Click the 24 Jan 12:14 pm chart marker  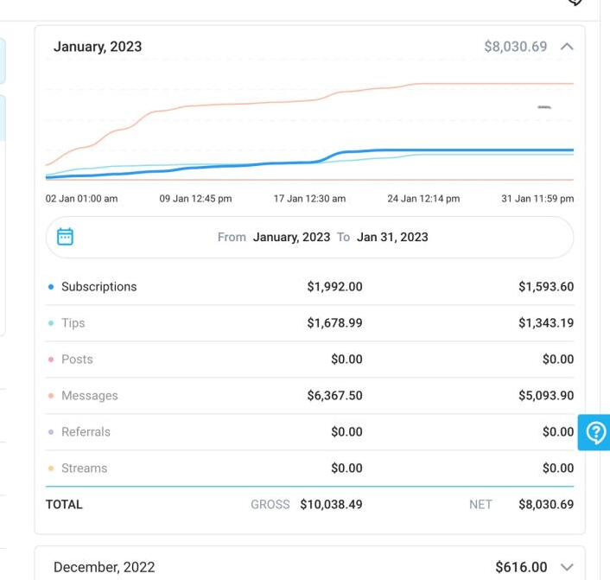(x=423, y=199)
